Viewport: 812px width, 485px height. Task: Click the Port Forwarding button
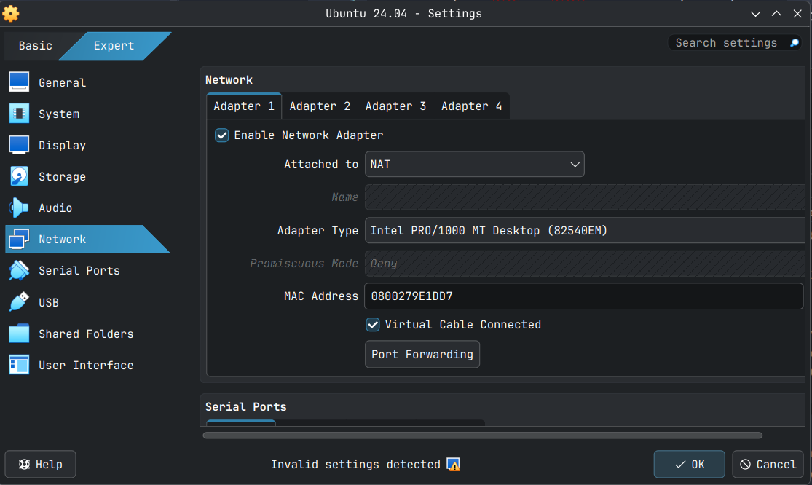click(x=422, y=355)
